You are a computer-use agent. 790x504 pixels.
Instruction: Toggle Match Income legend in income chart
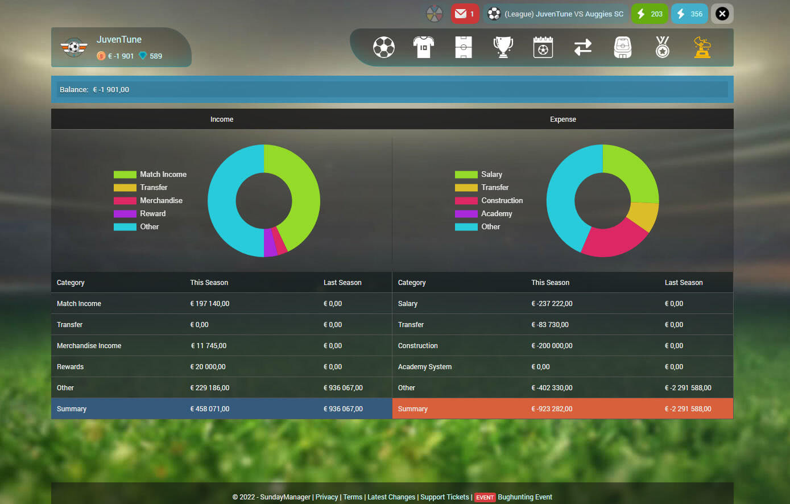[x=163, y=175]
